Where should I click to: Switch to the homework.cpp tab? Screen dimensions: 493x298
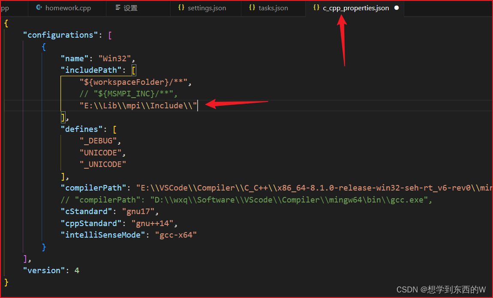[66, 8]
